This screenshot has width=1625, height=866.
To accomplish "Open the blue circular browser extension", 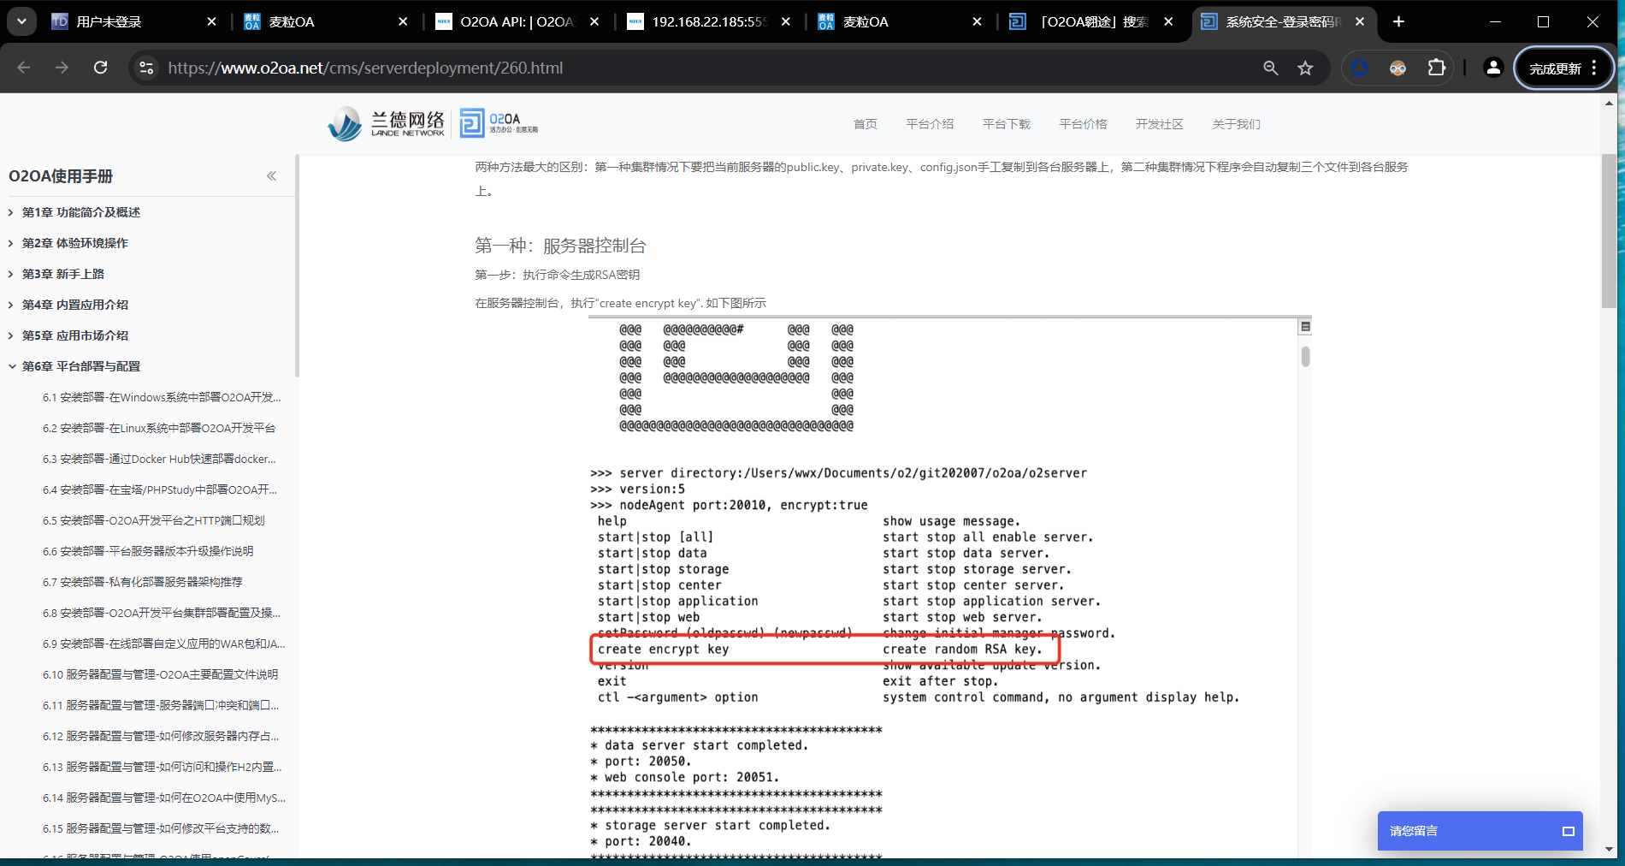I will coord(1359,68).
